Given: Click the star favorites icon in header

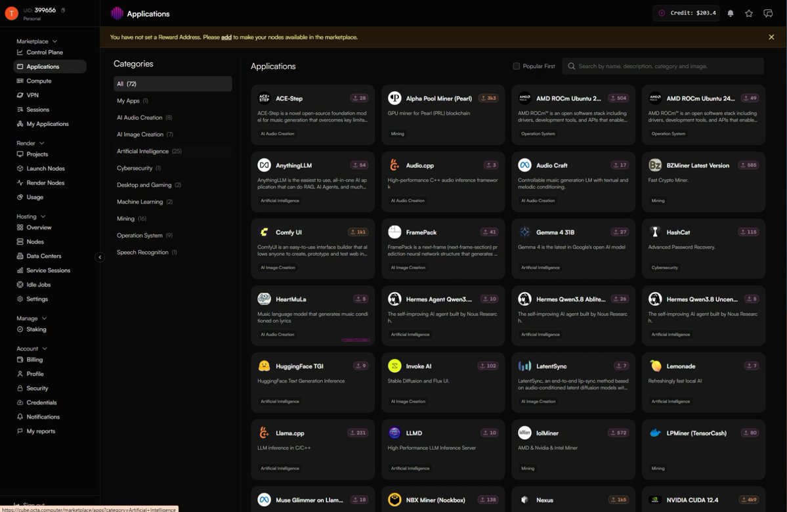Looking at the screenshot, I should [749, 14].
